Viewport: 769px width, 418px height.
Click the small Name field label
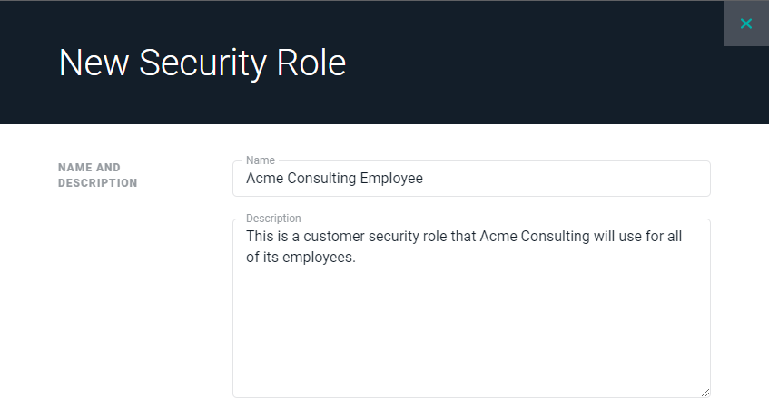pyautogui.click(x=261, y=160)
